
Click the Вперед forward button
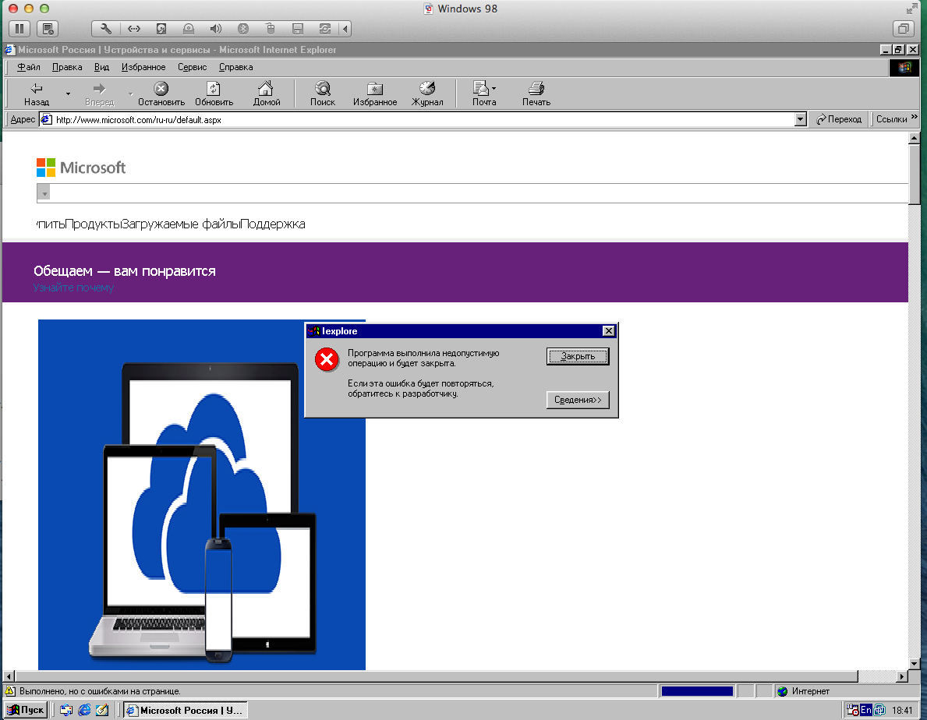[99, 94]
